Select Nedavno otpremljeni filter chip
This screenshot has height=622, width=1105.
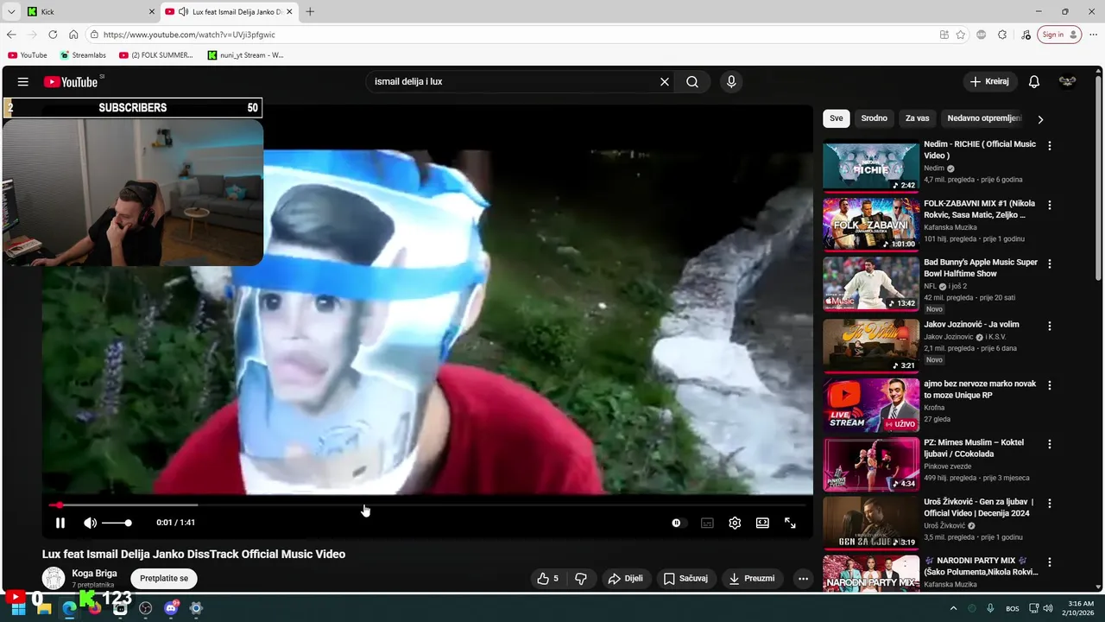pyautogui.click(x=983, y=118)
